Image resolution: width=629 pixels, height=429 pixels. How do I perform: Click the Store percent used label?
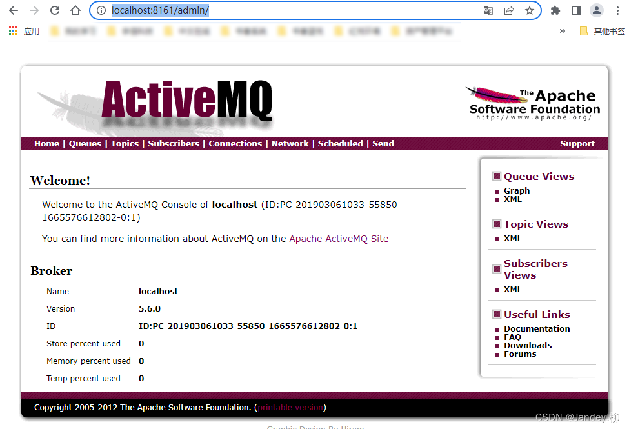click(83, 343)
